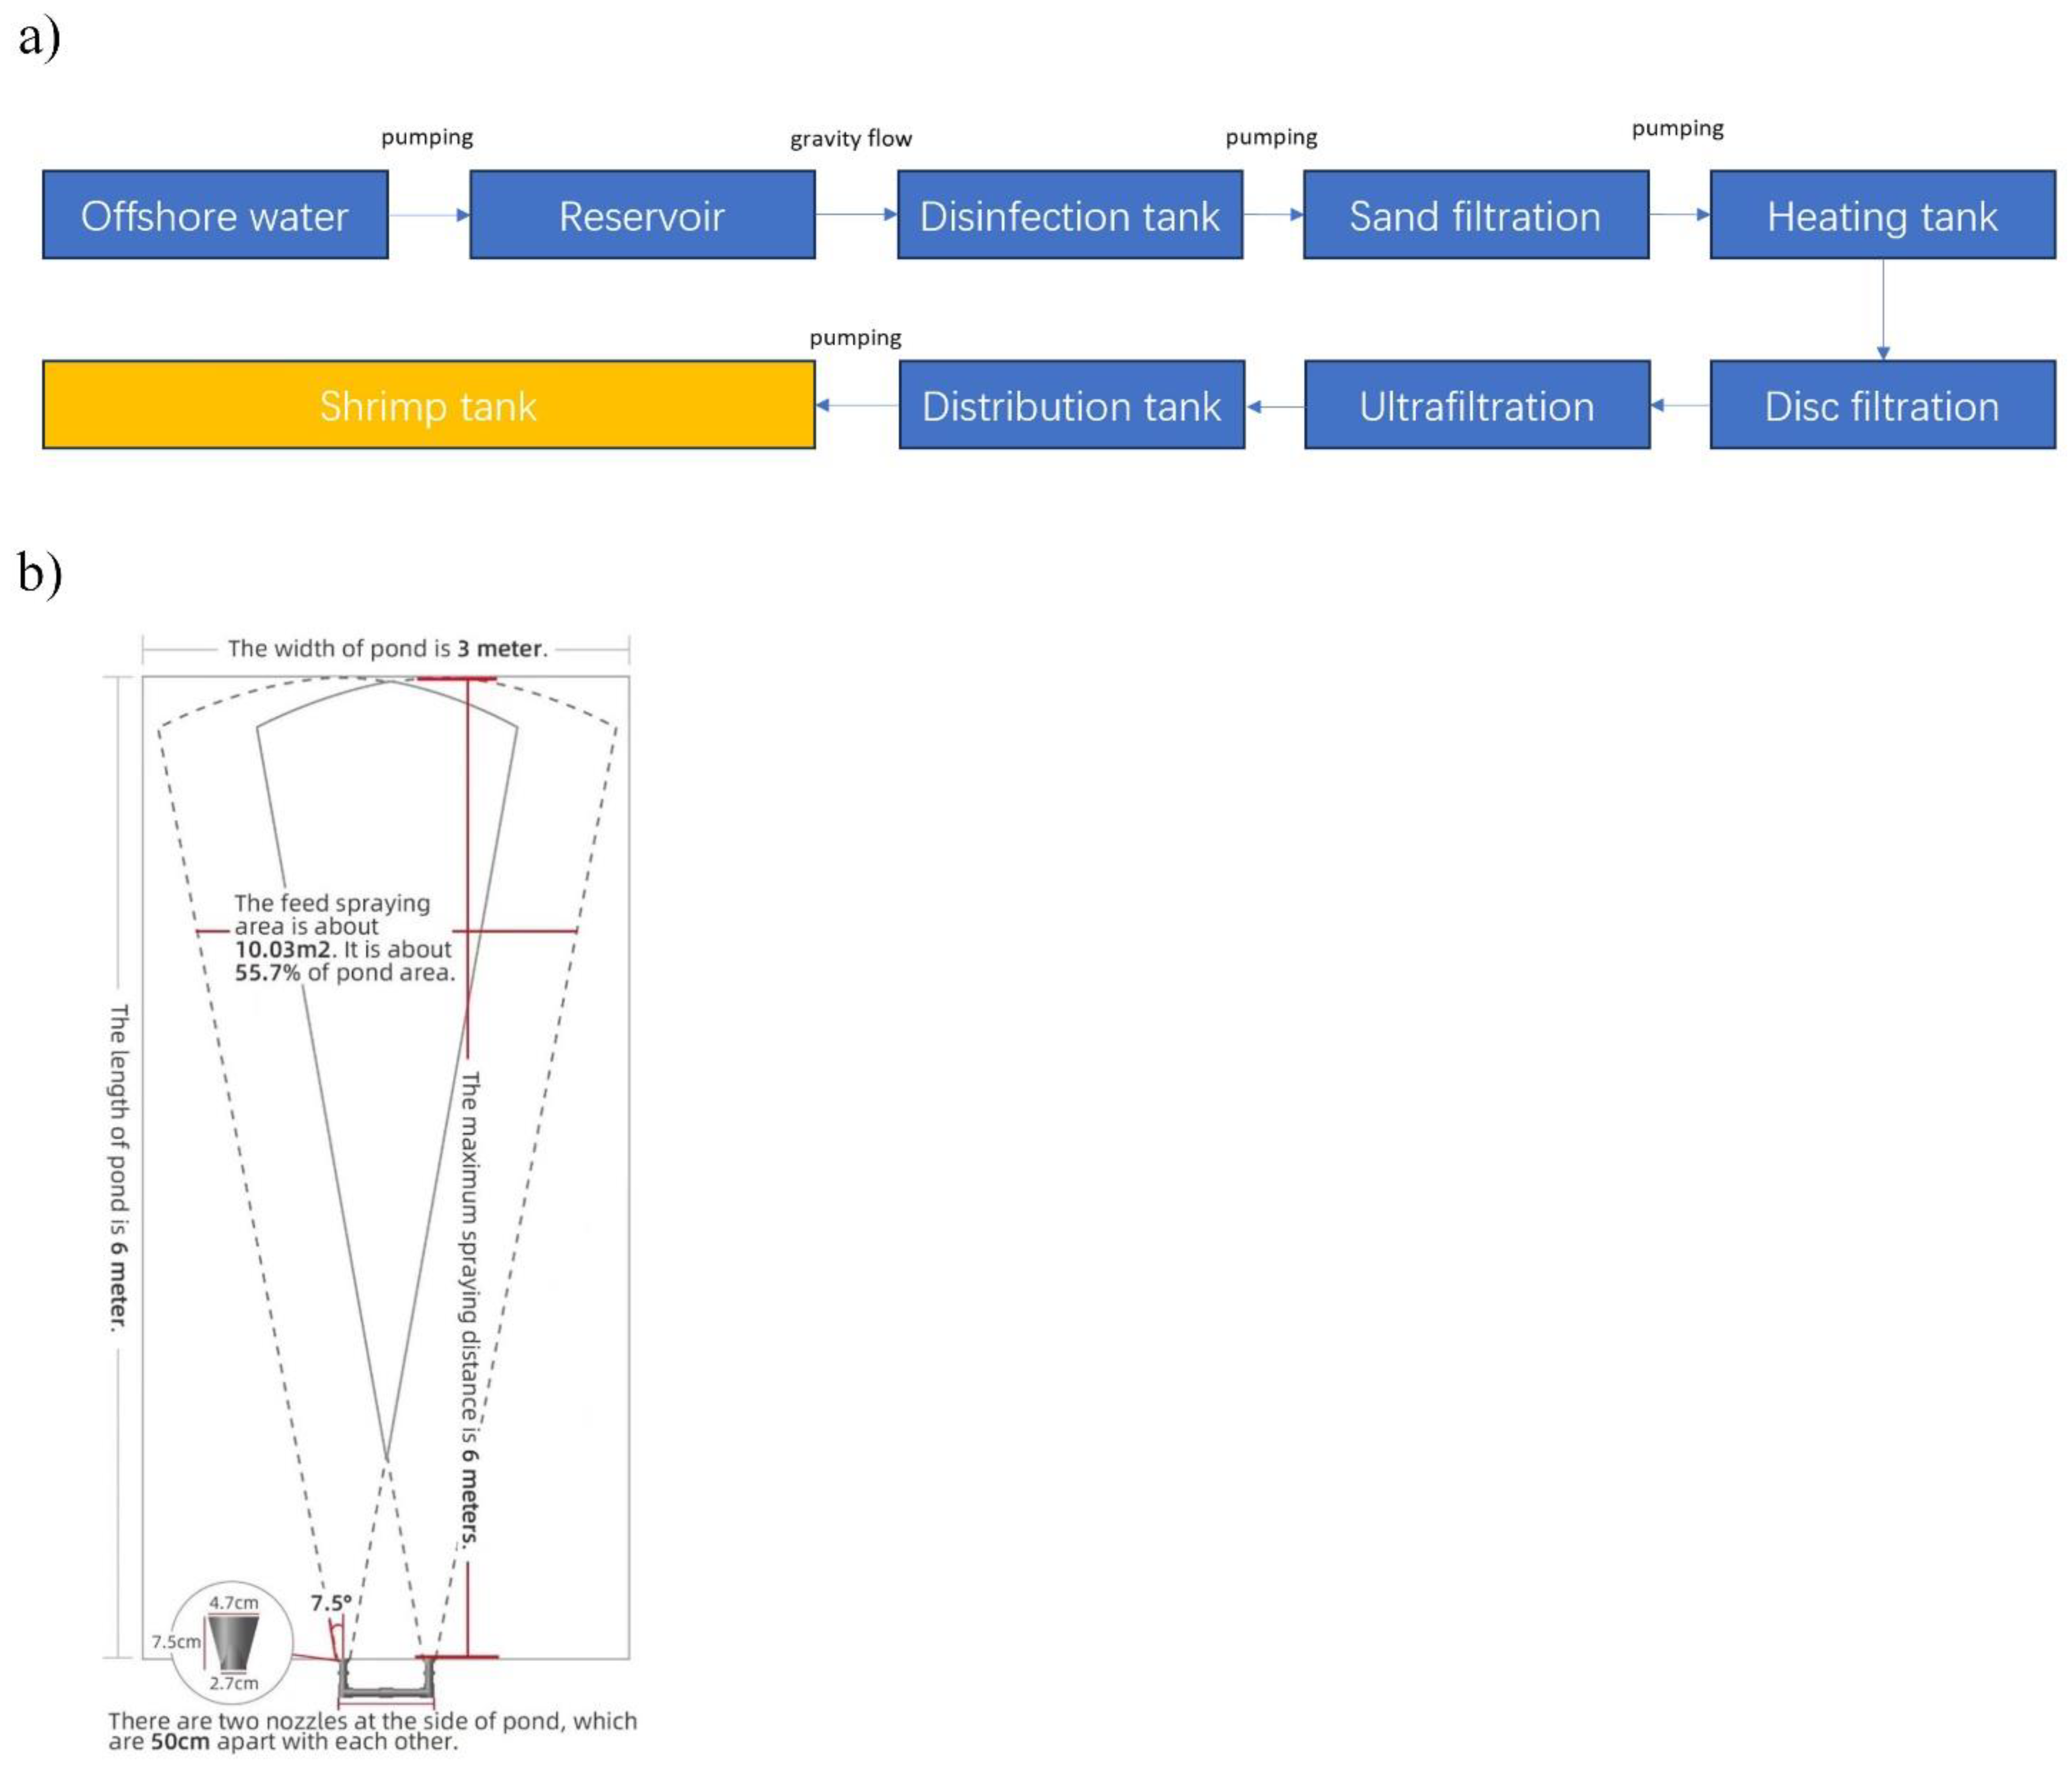Click the orange Shrimp tank box
Screen dimensions: 2072x1766
pyautogui.click(x=428, y=405)
